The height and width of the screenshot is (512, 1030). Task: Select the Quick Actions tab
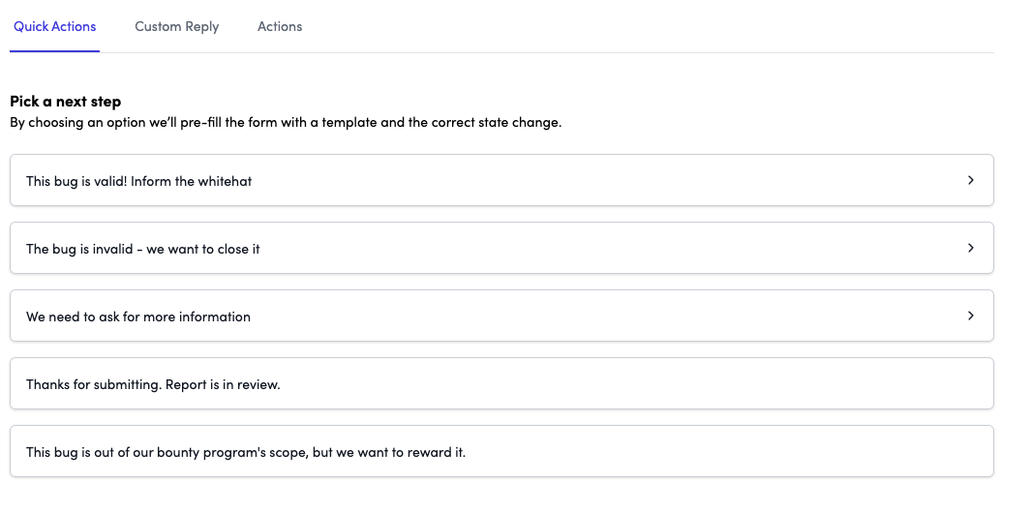[54, 26]
